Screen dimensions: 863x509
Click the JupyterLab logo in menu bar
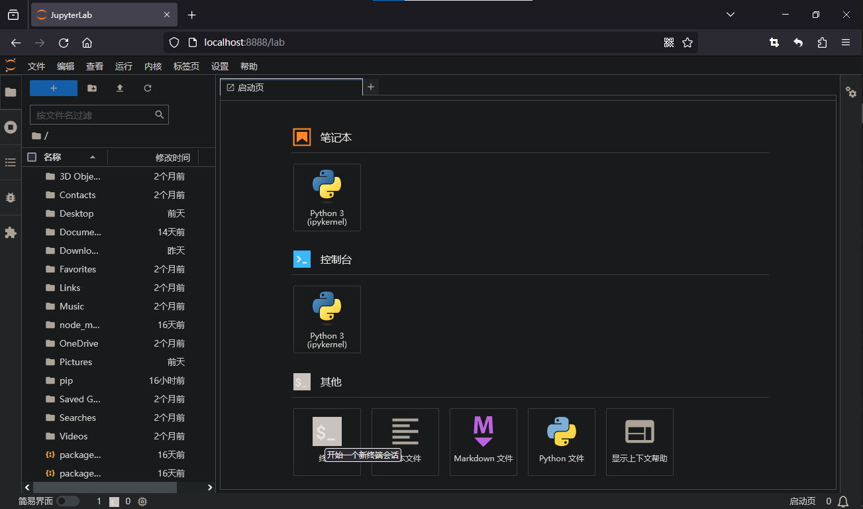(11, 66)
